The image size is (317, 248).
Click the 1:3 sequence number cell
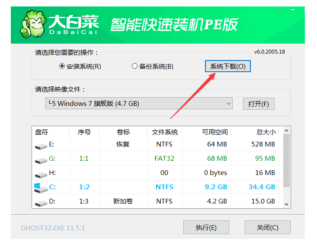click(x=84, y=201)
